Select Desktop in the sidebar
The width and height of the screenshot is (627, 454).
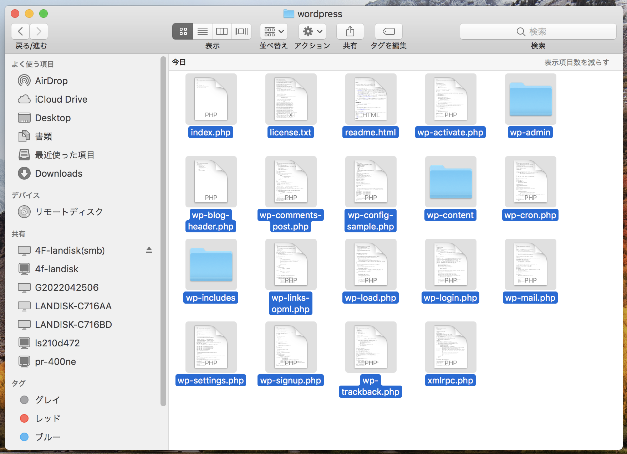click(x=52, y=118)
